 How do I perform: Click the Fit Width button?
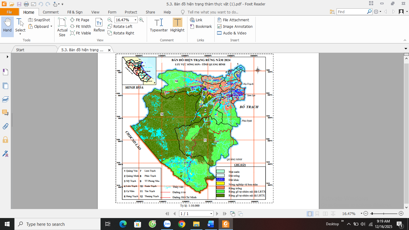81,26
